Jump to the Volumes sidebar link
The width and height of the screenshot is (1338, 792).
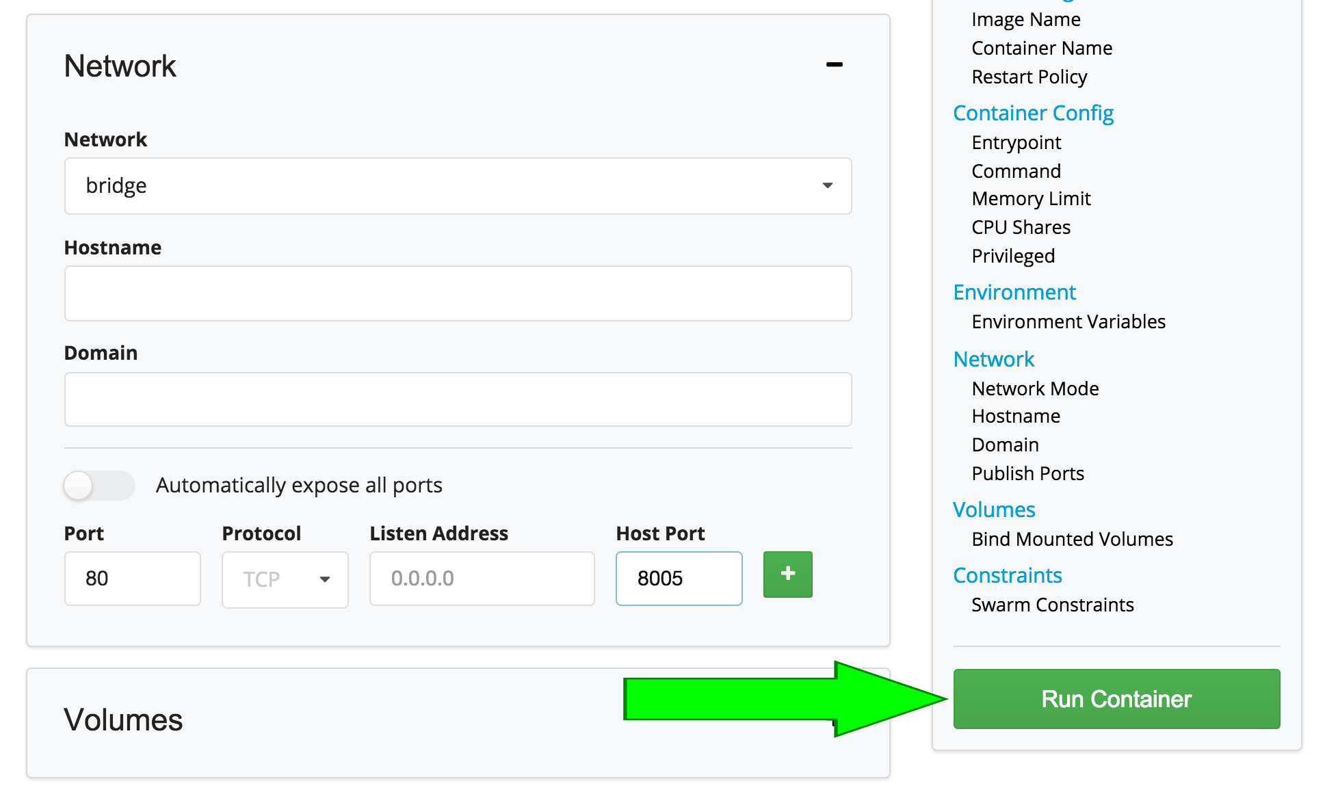coord(993,510)
